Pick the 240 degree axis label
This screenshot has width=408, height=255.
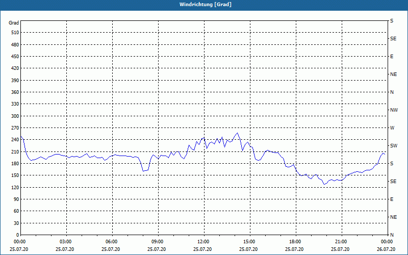click(x=15, y=139)
